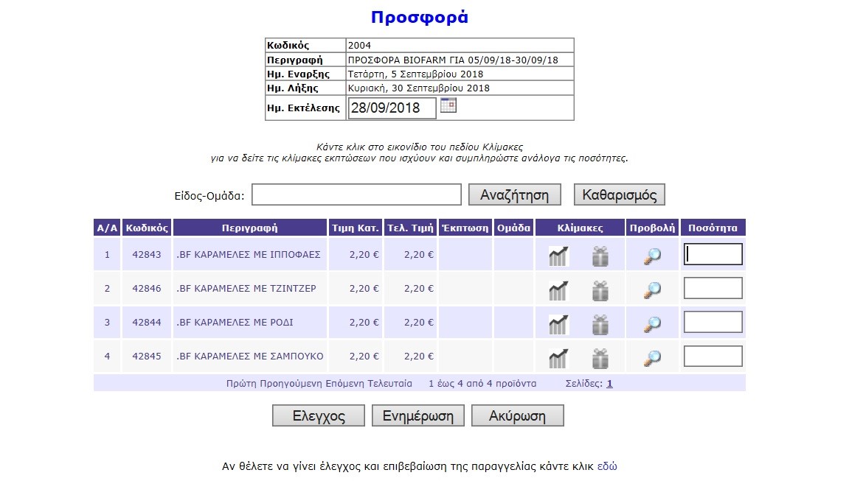Select product code 42845 cell
Image resolution: width=849 pixels, height=481 pixels.
click(147, 357)
